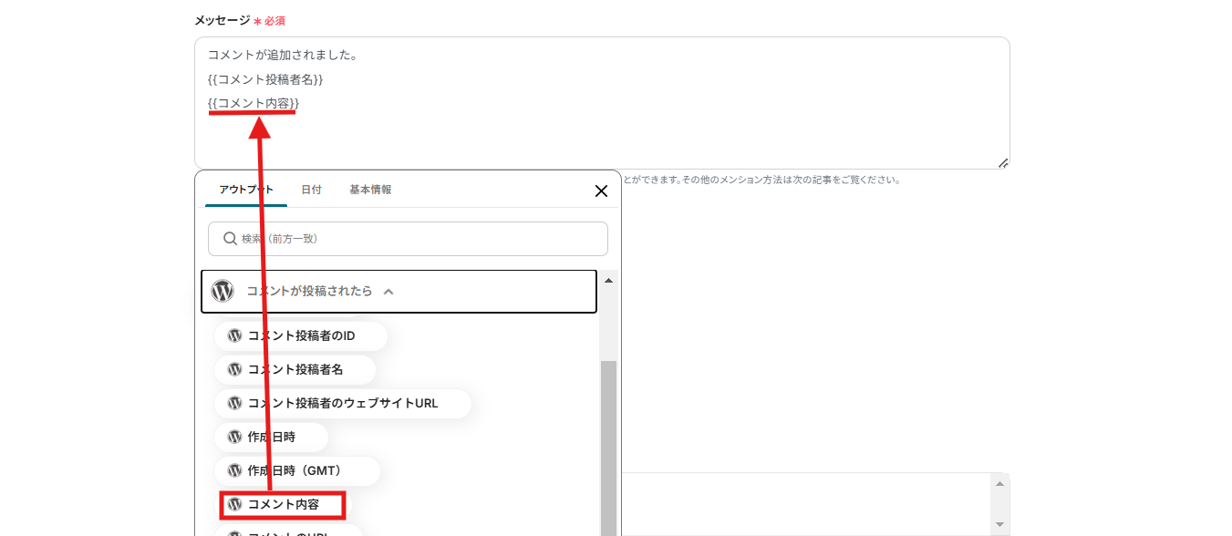This screenshot has width=1232, height=536.
Task: Click WordPress icon on コメント投稿者名 chip
Action: (235, 369)
